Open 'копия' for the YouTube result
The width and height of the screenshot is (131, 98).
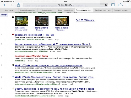[50, 40]
